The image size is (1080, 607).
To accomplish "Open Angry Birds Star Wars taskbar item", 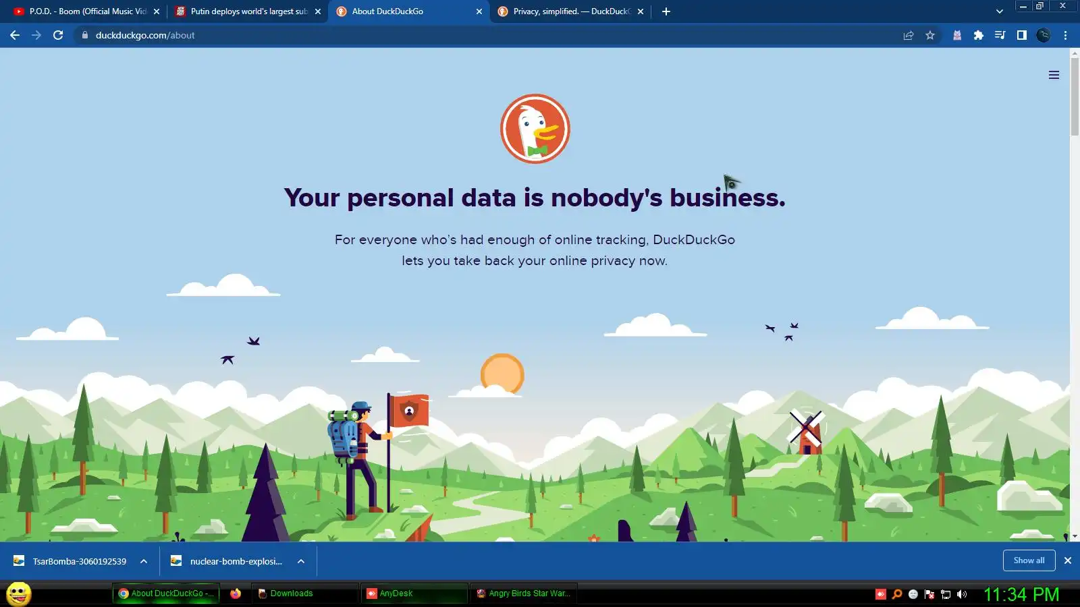I will point(524,594).
